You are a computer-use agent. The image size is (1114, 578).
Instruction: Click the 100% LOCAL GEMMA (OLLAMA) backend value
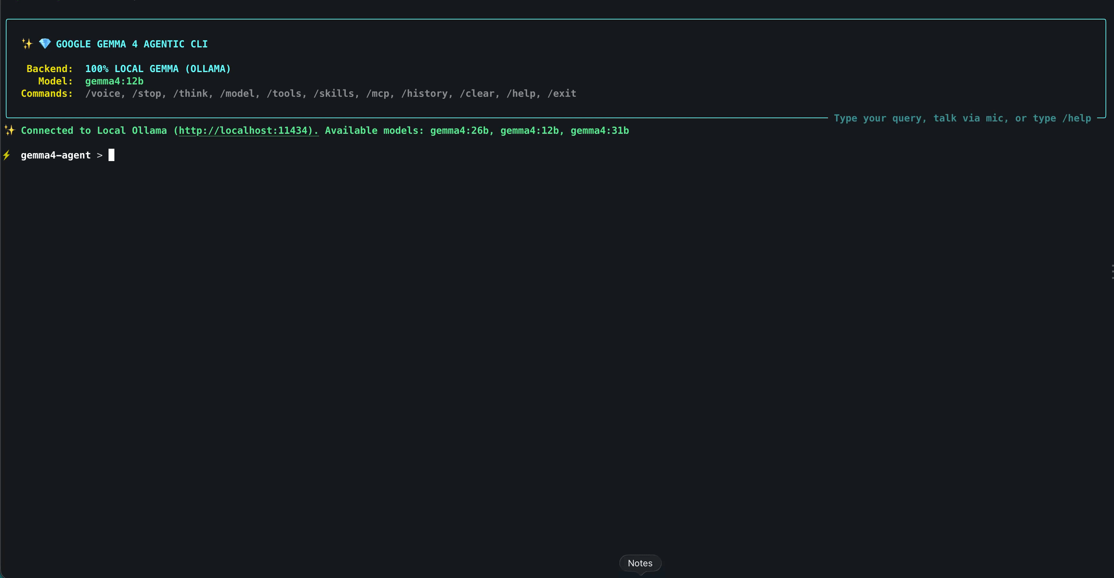coord(158,69)
